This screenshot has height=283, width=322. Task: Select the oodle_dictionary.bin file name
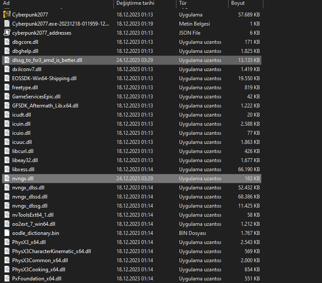point(36,233)
